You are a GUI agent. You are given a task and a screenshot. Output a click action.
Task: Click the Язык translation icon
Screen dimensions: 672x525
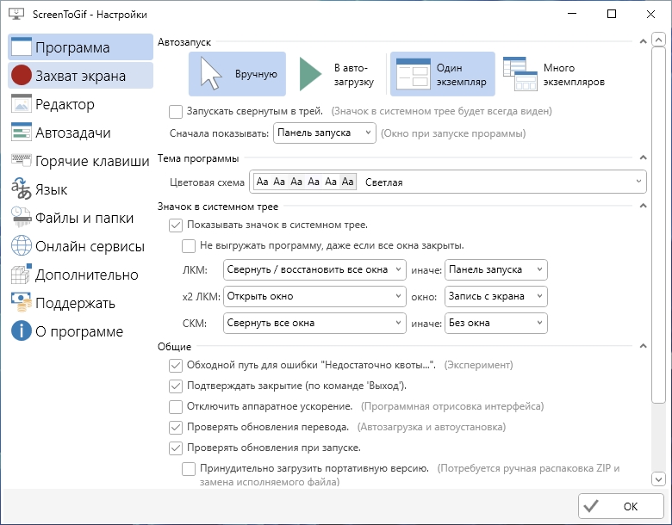21,188
